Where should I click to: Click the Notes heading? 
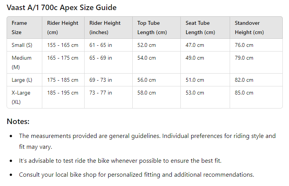[18, 122]
